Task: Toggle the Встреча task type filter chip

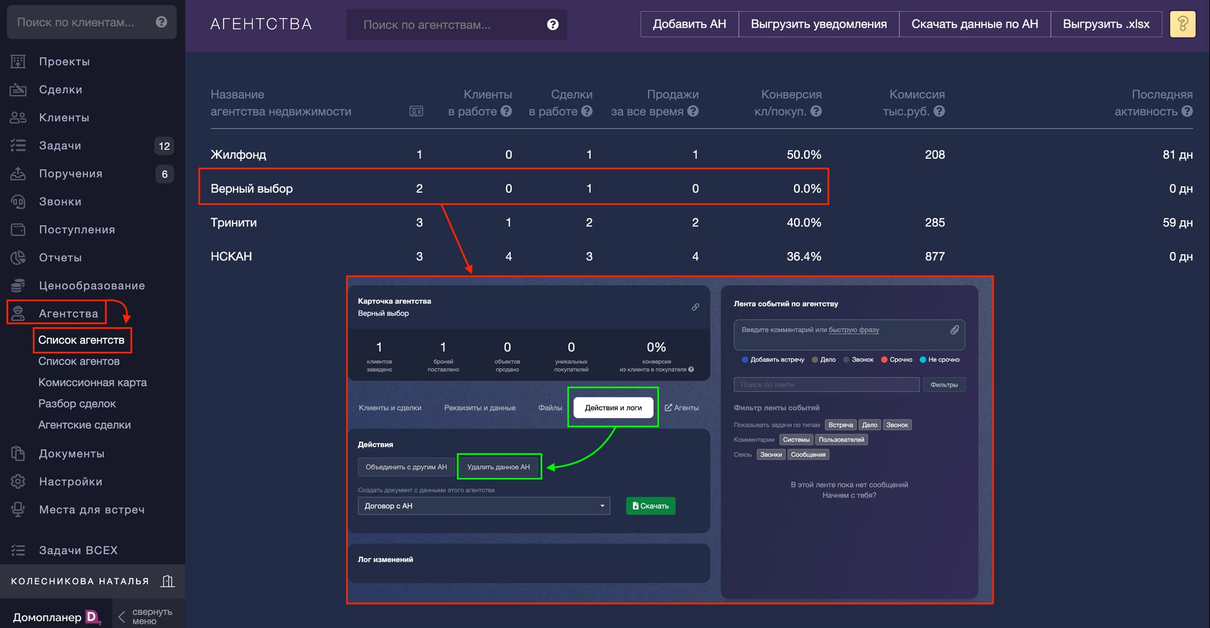Action: pos(841,425)
